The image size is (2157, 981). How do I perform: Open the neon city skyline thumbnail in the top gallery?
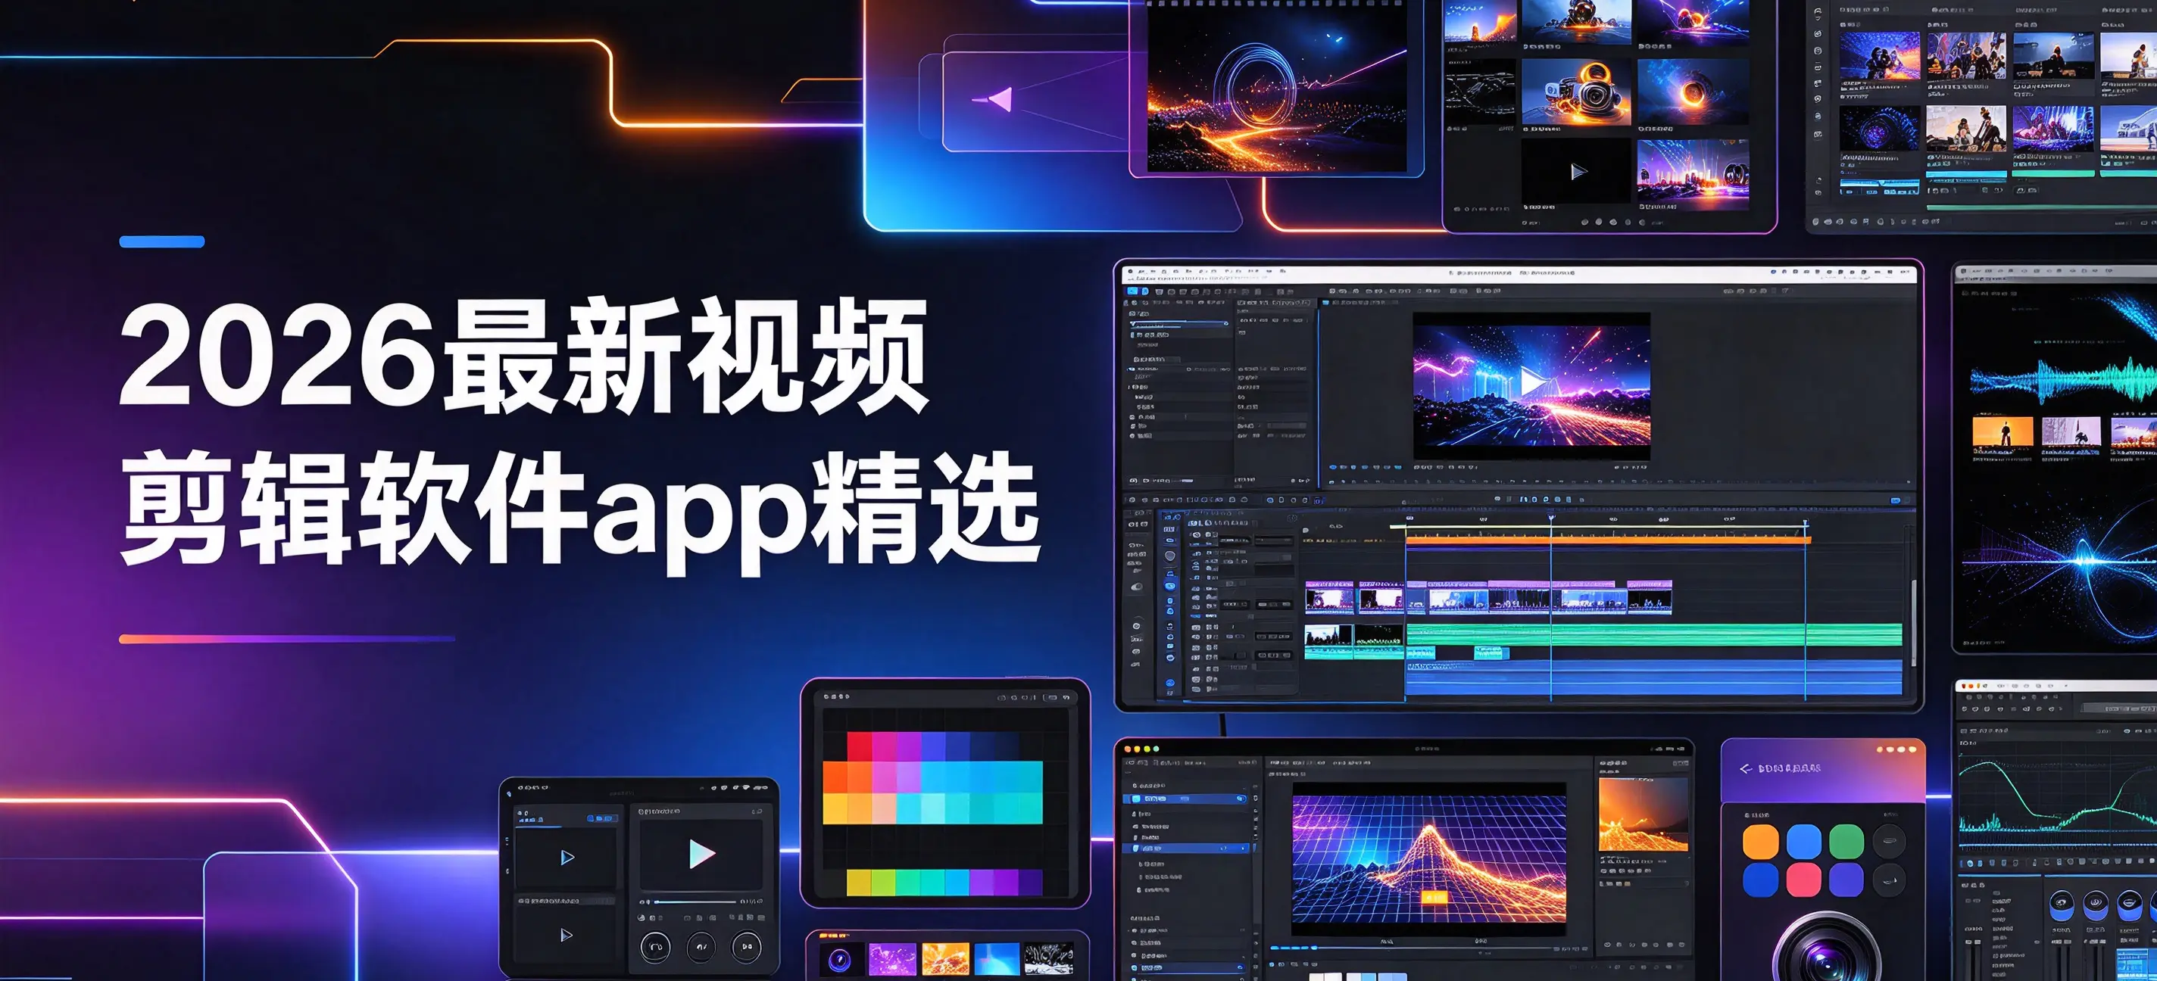point(1692,173)
